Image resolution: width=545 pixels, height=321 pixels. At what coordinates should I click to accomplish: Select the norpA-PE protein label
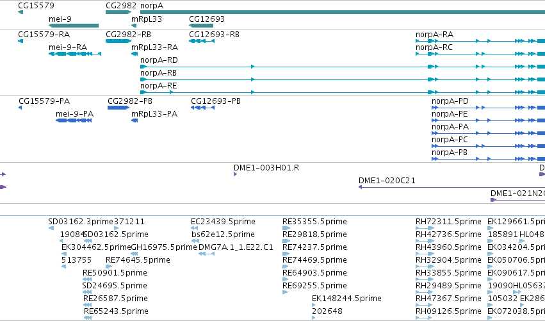pyautogui.click(x=450, y=114)
